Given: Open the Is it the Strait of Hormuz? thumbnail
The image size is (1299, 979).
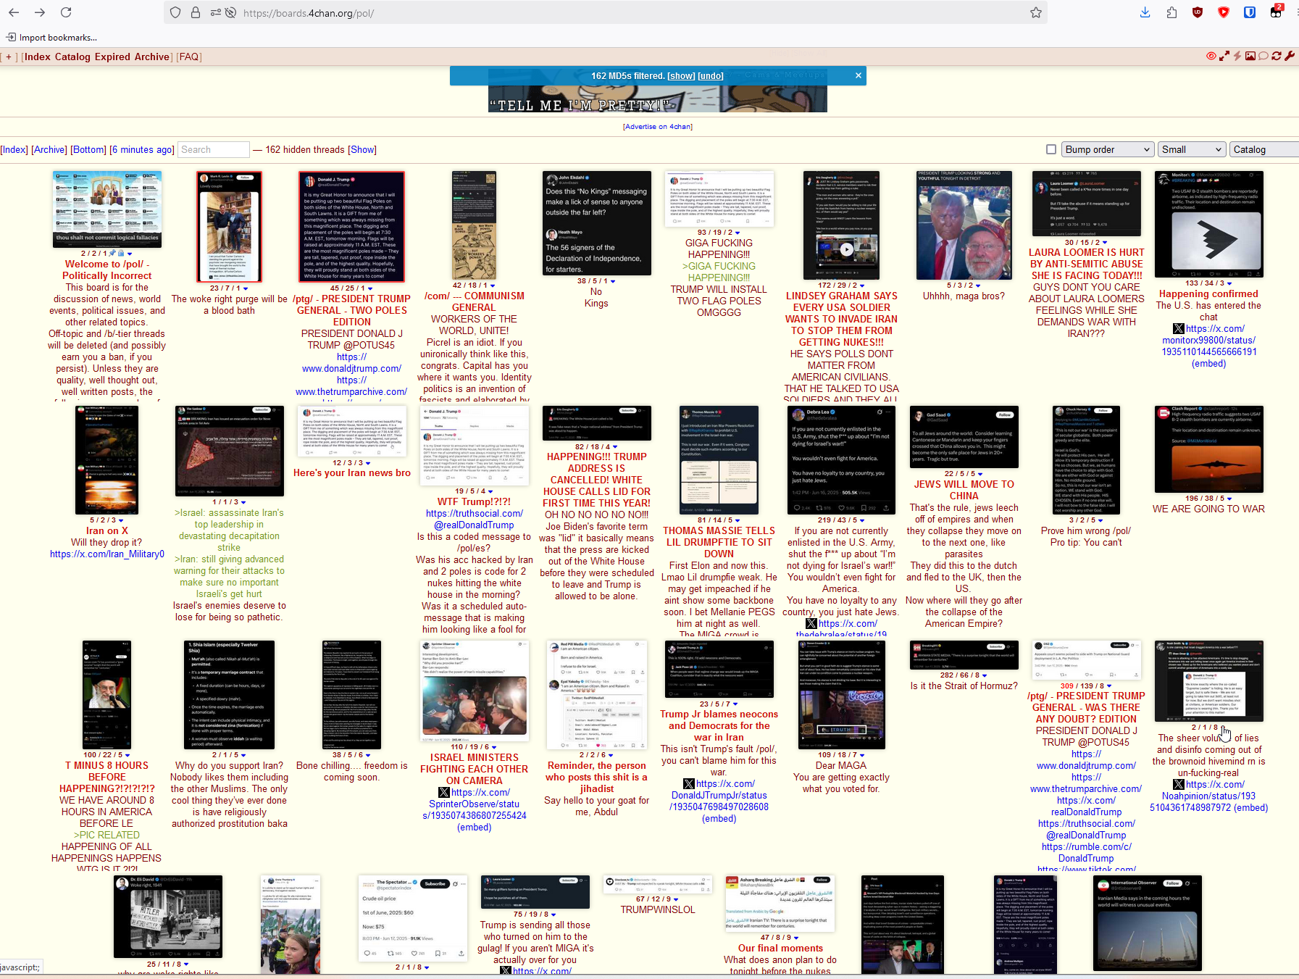Looking at the screenshot, I should click(x=964, y=655).
